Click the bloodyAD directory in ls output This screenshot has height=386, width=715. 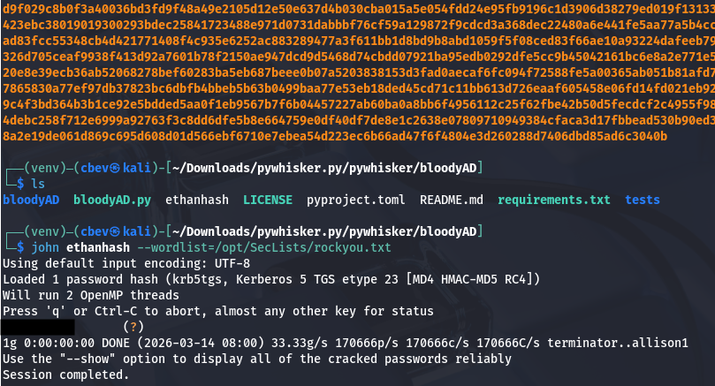point(31,200)
